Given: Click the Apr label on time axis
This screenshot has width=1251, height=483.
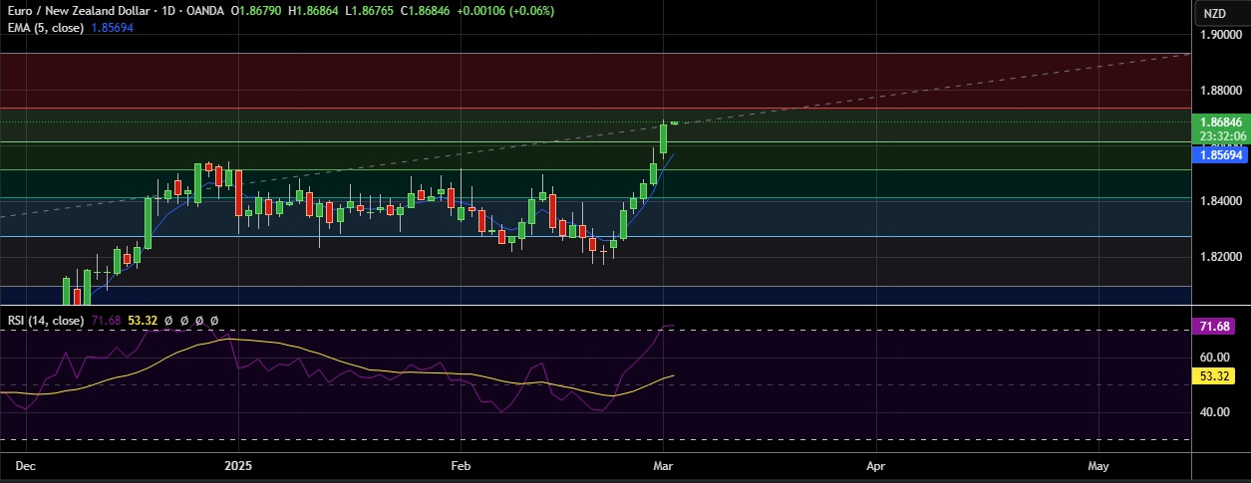Looking at the screenshot, I should [876, 465].
